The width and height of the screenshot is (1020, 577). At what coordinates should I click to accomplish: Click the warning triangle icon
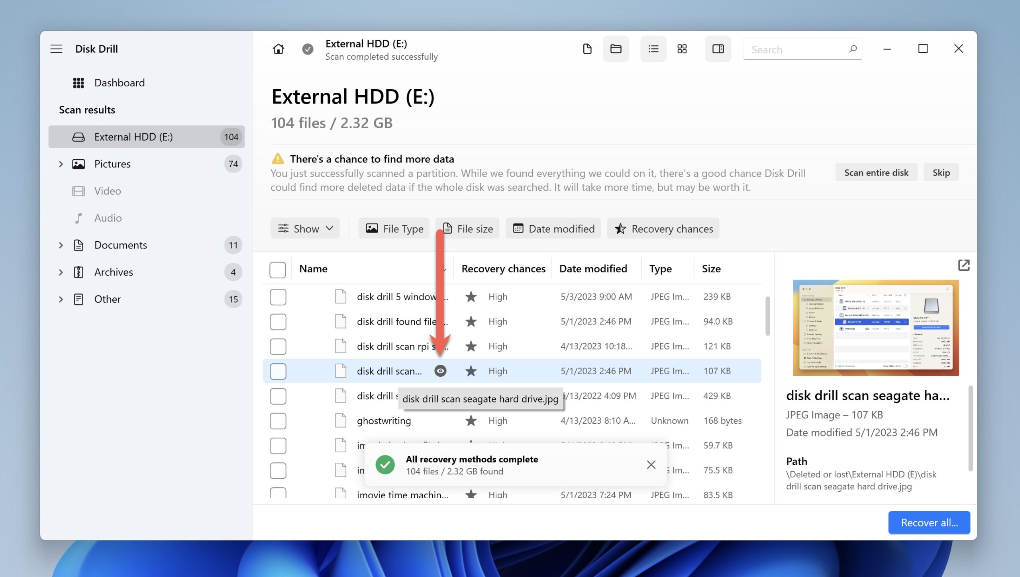pos(278,159)
